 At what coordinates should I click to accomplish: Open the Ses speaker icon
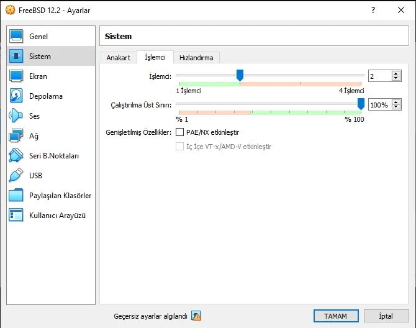click(16, 116)
